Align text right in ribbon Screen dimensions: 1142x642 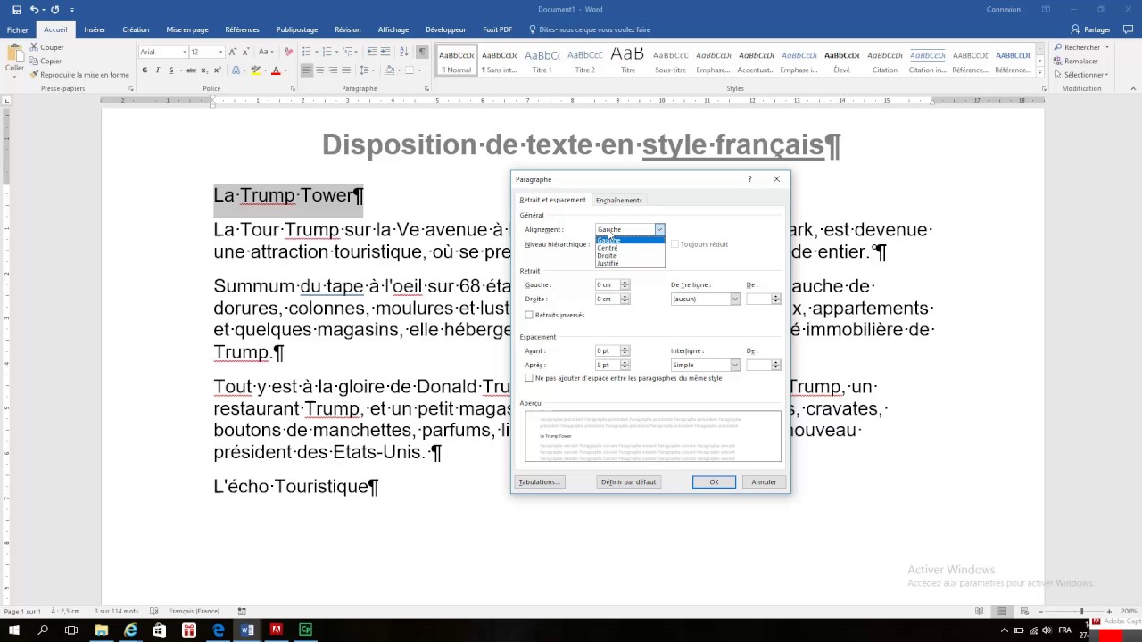pyautogui.click(x=333, y=70)
